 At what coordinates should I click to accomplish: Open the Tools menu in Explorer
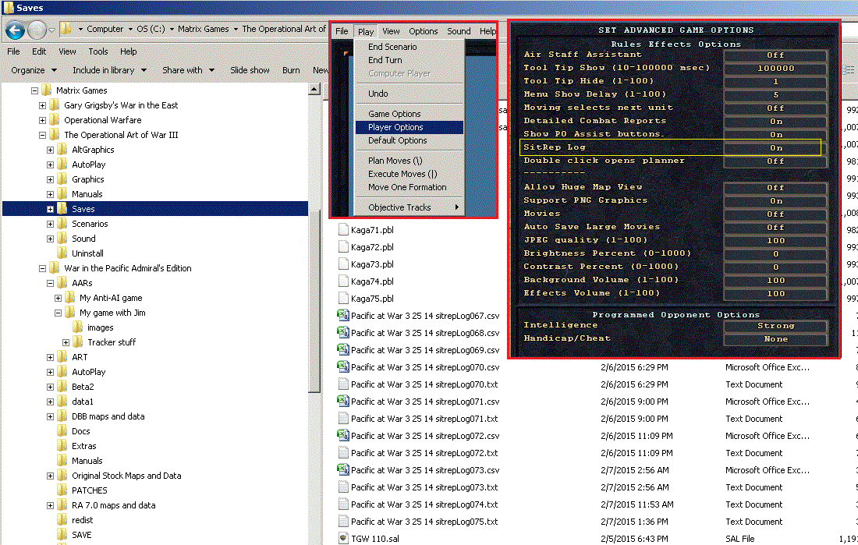coord(98,51)
